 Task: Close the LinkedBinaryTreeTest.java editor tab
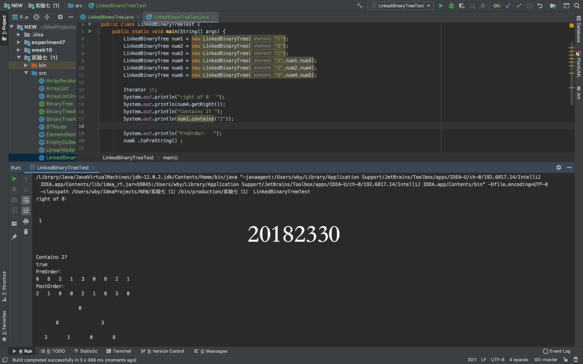(213, 17)
